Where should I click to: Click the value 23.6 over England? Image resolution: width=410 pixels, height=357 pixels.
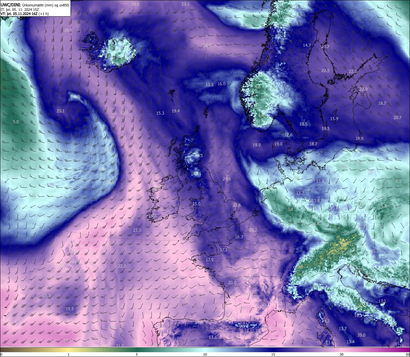point(237,205)
